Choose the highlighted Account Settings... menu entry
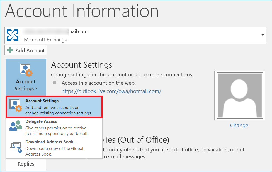Screen dimensions: 272x172 click(54, 107)
